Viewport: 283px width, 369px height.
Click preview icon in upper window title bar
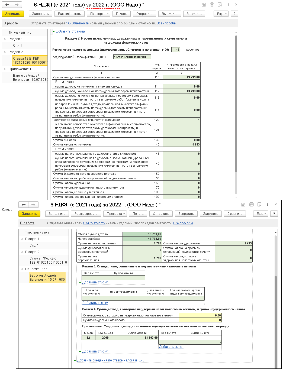click(x=220, y=5)
